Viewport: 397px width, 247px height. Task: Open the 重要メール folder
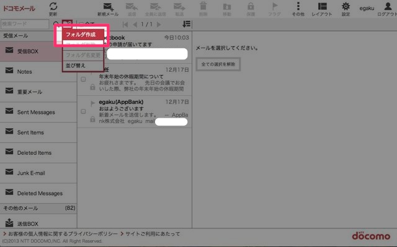click(x=38, y=92)
